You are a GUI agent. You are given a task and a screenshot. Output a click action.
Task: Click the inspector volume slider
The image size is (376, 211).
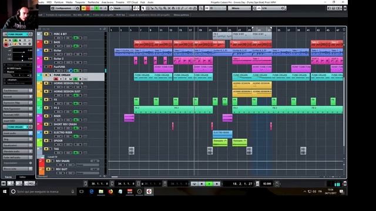point(22,52)
